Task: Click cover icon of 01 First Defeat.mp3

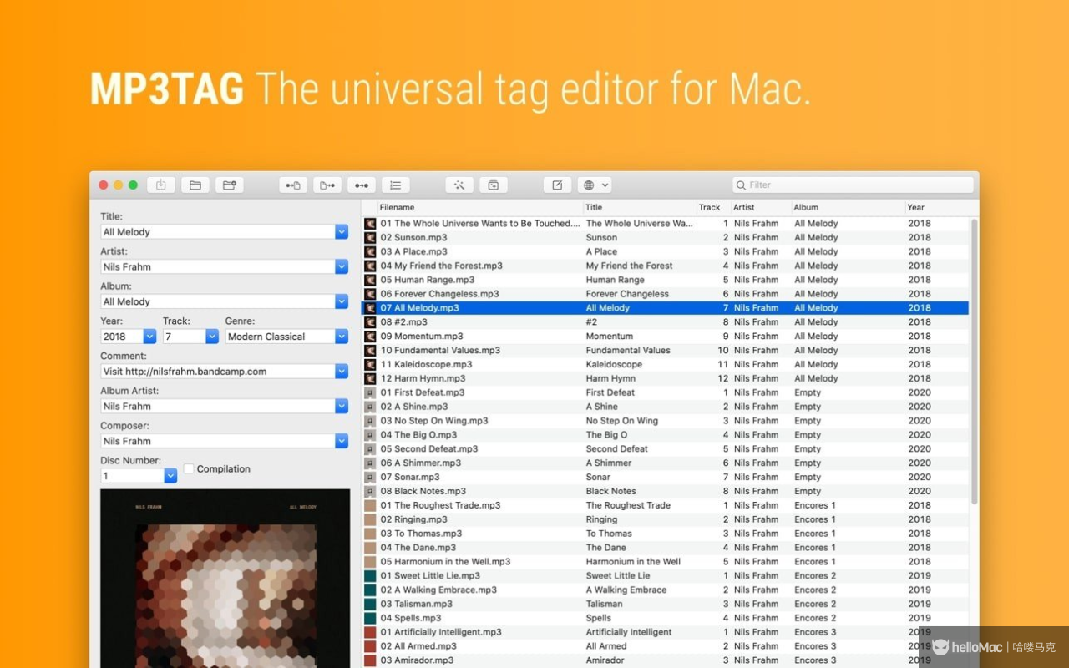Action: pyautogui.click(x=370, y=392)
